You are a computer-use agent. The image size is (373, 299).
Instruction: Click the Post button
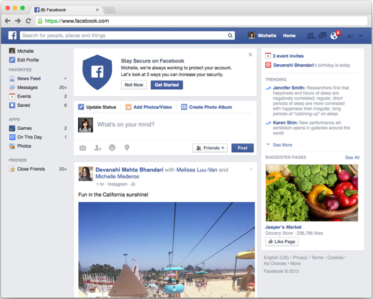click(243, 148)
